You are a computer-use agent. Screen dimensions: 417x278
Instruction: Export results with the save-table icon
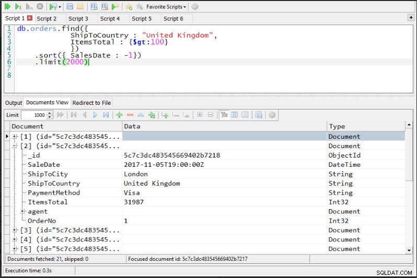click(259, 115)
